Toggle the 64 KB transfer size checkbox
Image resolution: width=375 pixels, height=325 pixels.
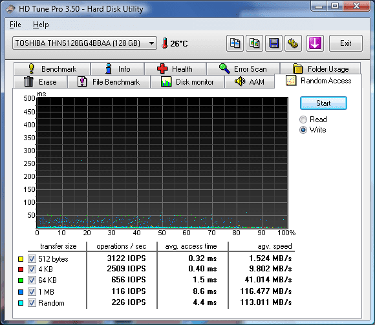pos(32,280)
